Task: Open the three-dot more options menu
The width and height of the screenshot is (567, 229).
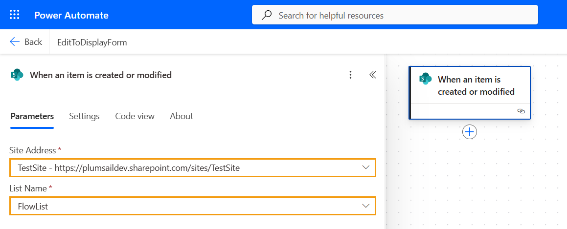Action: coord(350,75)
